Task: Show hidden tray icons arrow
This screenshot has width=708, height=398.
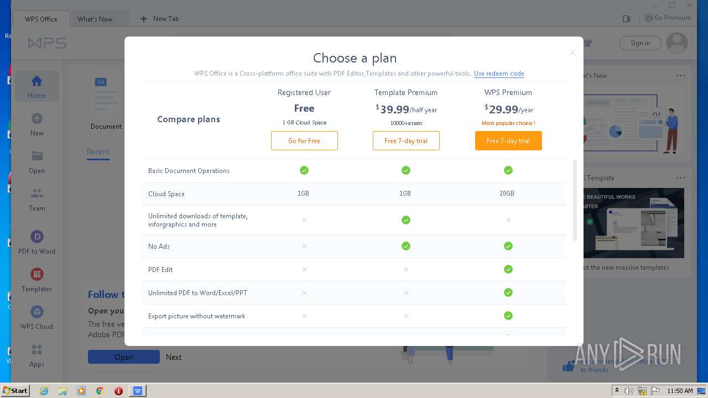Action: [616, 391]
